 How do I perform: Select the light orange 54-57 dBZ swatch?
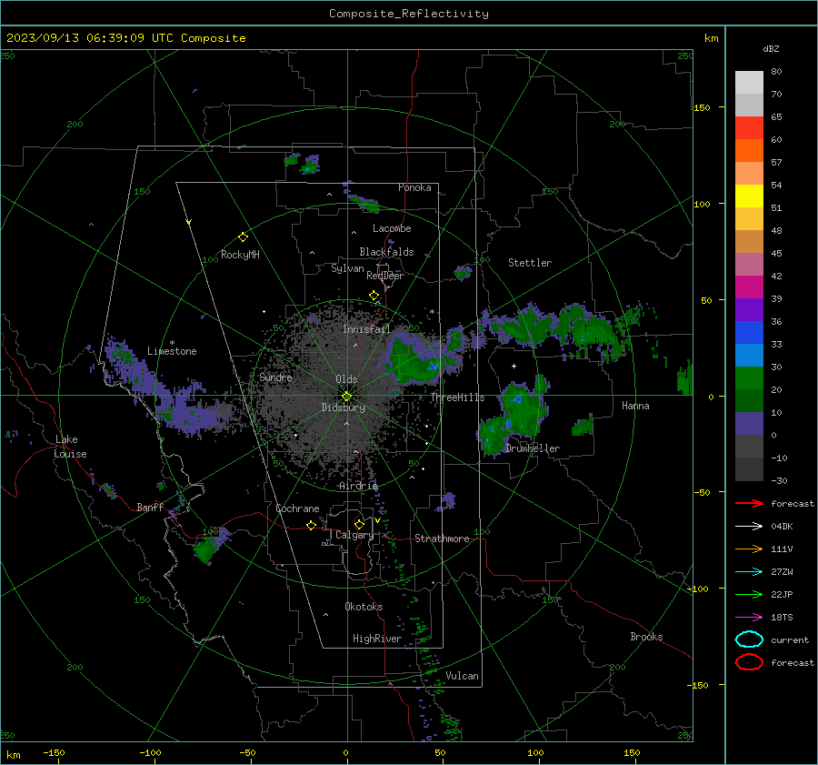749,174
